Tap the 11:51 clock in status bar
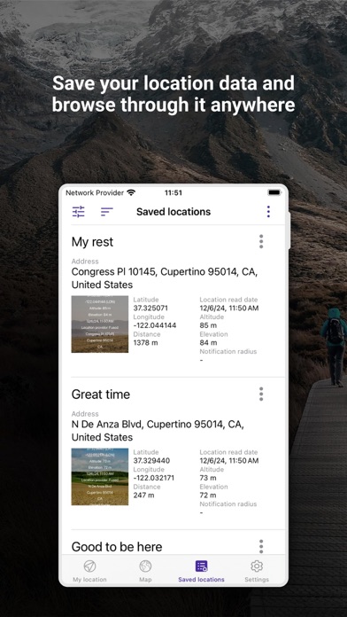The image size is (347, 617). (x=173, y=193)
